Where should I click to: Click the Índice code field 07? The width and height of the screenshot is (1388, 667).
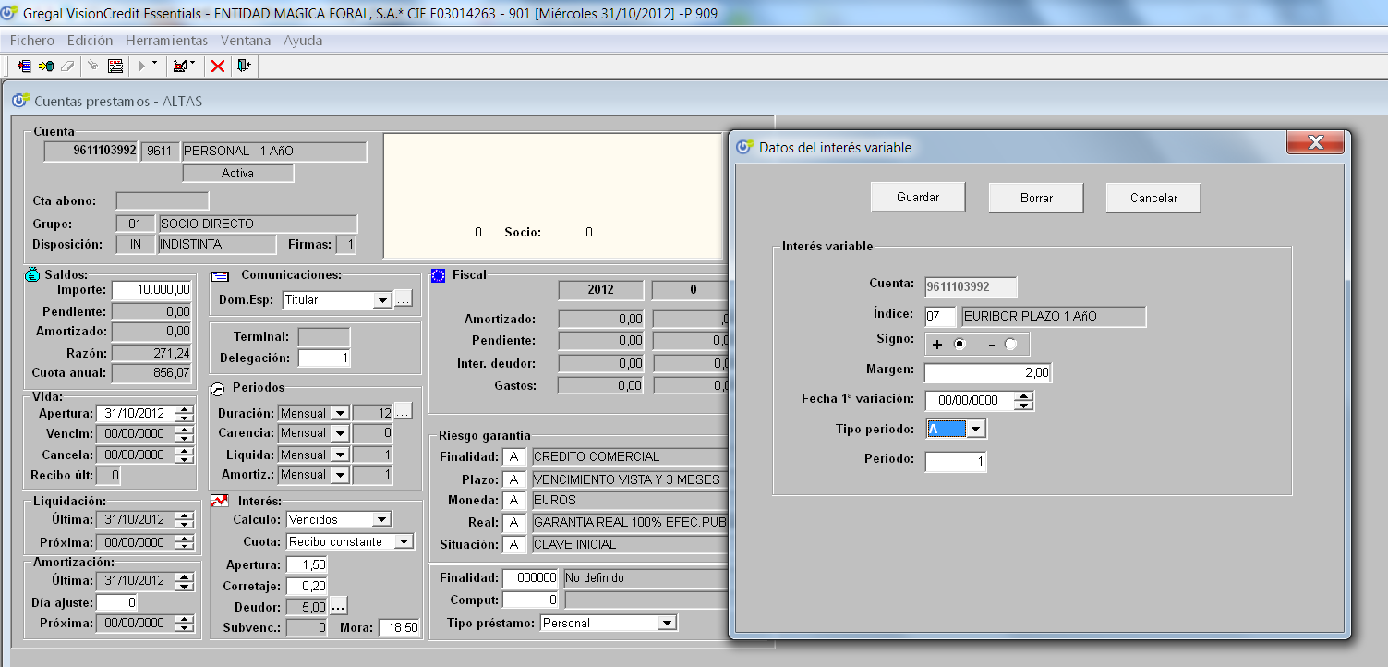[x=940, y=316]
